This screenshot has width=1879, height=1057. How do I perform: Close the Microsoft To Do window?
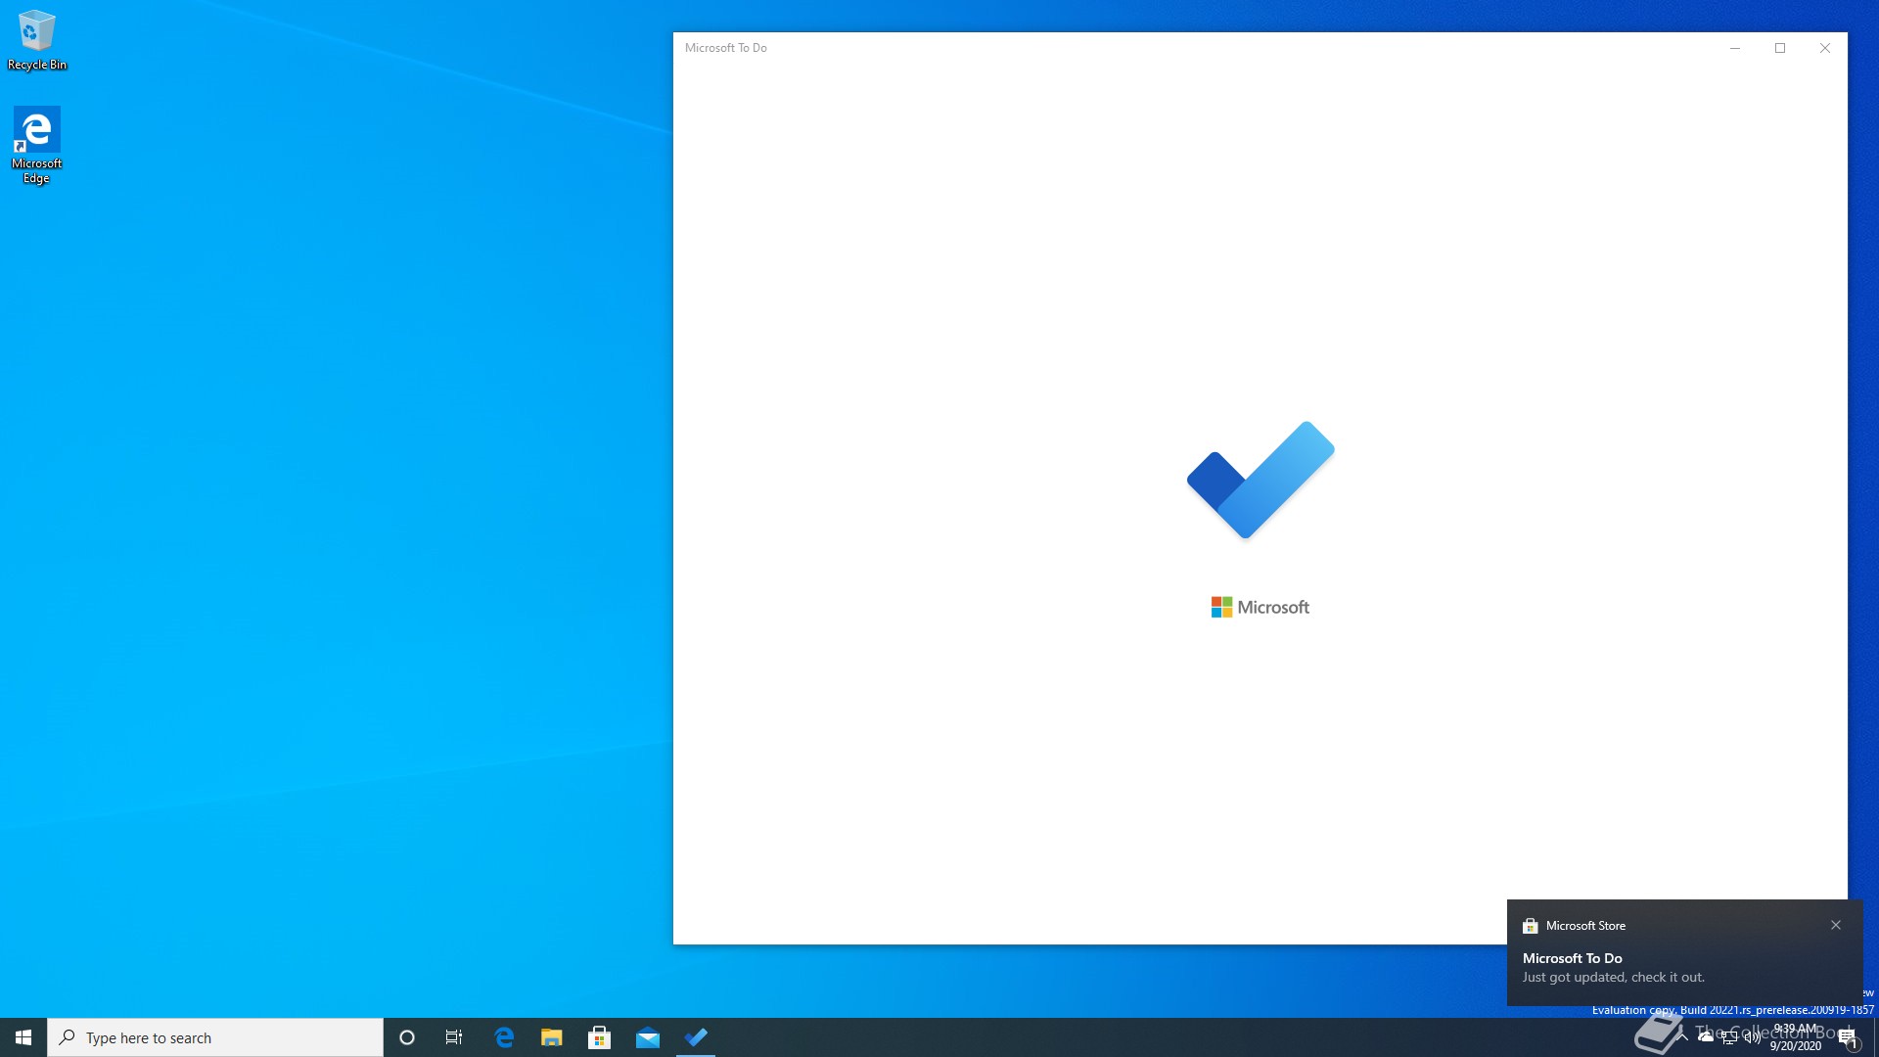click(x=1825, y=48)
